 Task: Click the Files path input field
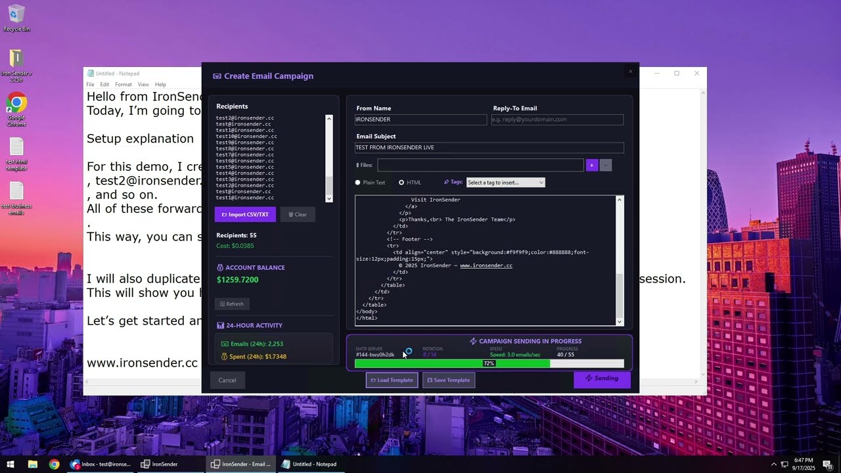pos(480,166)
